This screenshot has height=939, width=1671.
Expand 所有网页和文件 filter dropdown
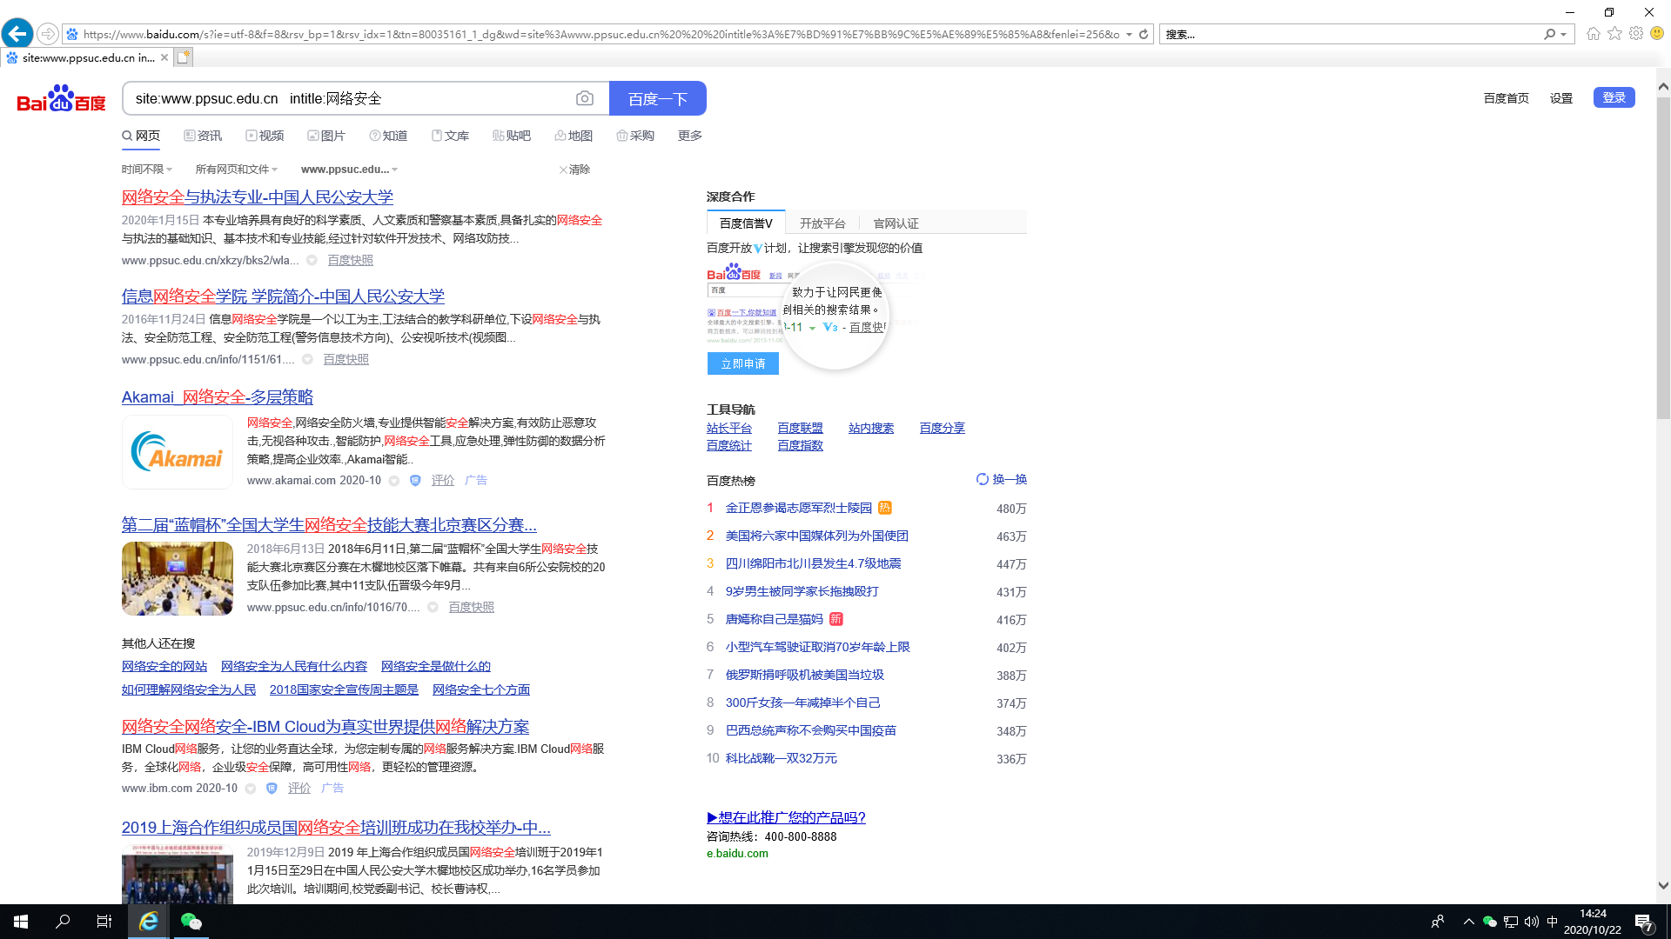(236, 170)
